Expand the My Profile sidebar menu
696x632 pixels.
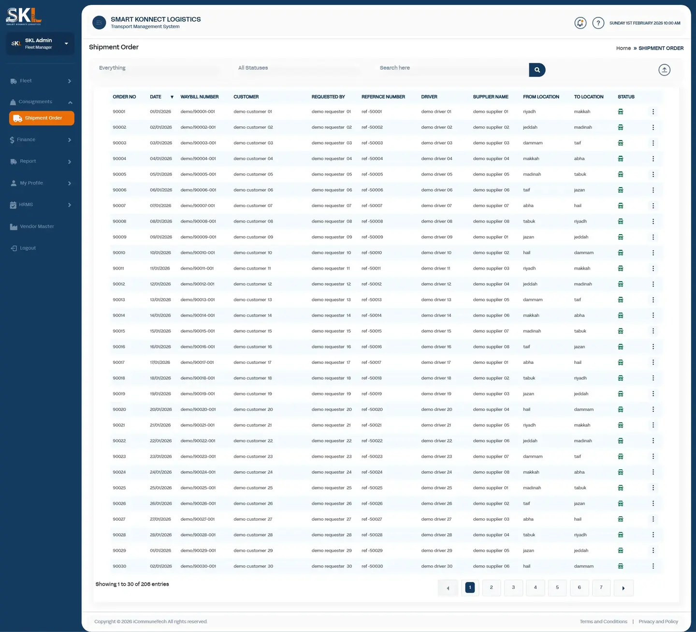tap(41, 183)
